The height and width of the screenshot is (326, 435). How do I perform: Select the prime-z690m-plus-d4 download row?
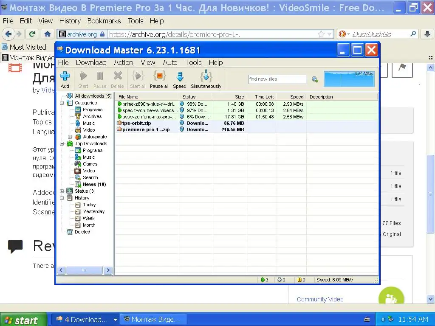(x=246, y=104)
